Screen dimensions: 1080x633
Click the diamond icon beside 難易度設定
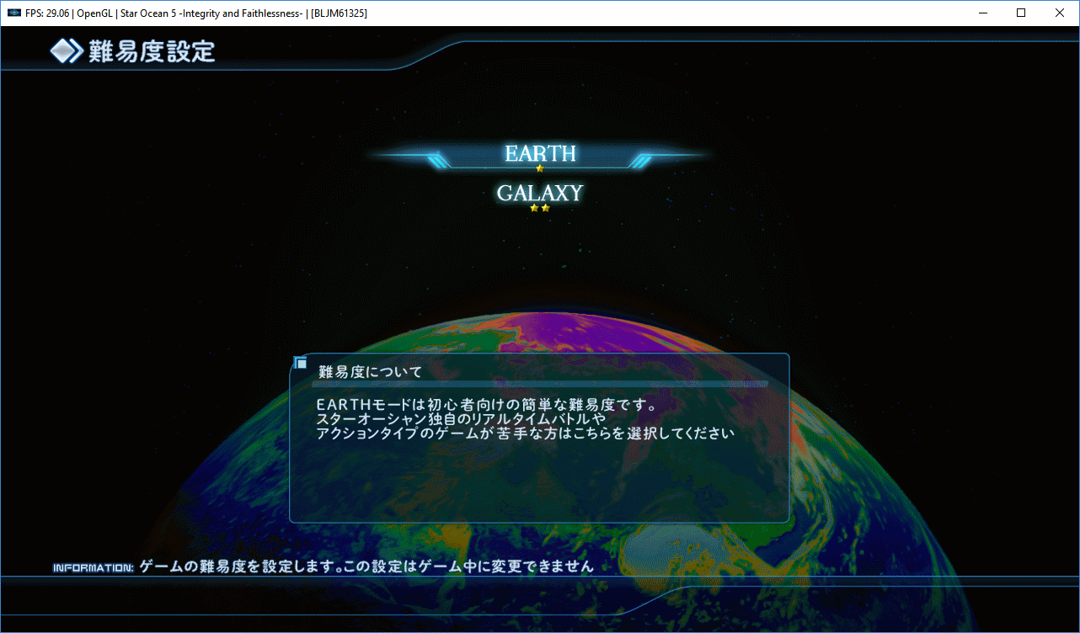[x=66, y=52]
